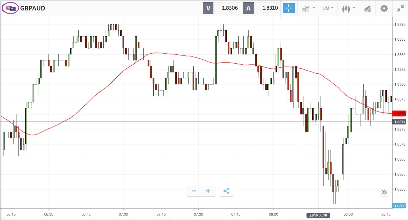Jump to latest candles with double arrow
Image resolution: width=408 pixels, height=220 pixels.
click(x=384, y=192)
